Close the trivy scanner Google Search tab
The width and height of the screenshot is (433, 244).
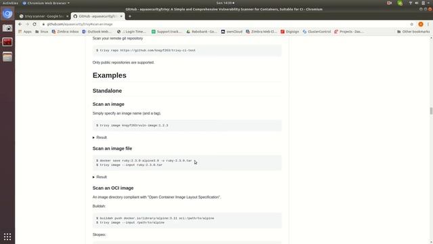[x=68, y=16]
